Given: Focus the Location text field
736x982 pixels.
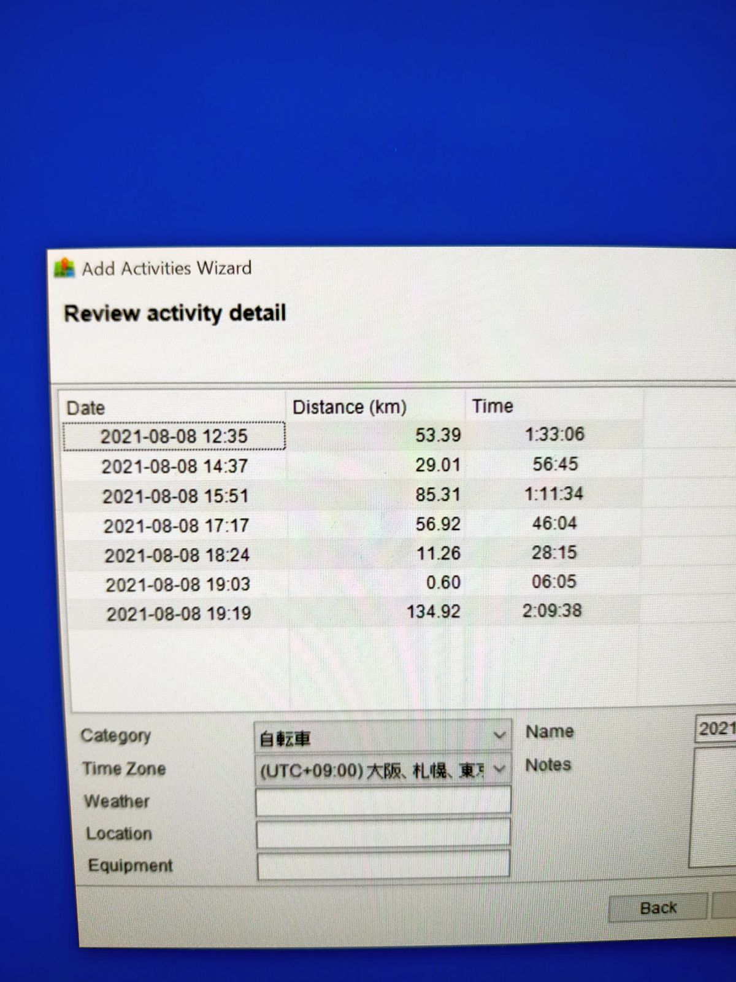Looking at the screenshot, I should [x=383, y=833].
